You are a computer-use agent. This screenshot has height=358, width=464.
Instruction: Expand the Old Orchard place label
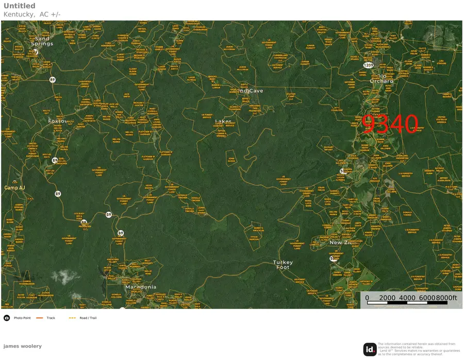381,78
